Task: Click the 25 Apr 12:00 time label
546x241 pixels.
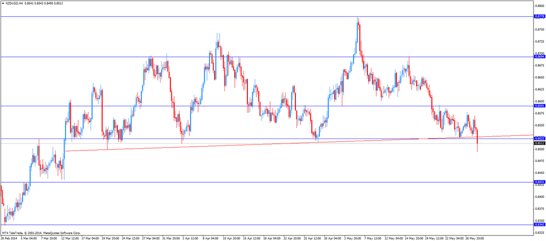Action: point(313,239)
